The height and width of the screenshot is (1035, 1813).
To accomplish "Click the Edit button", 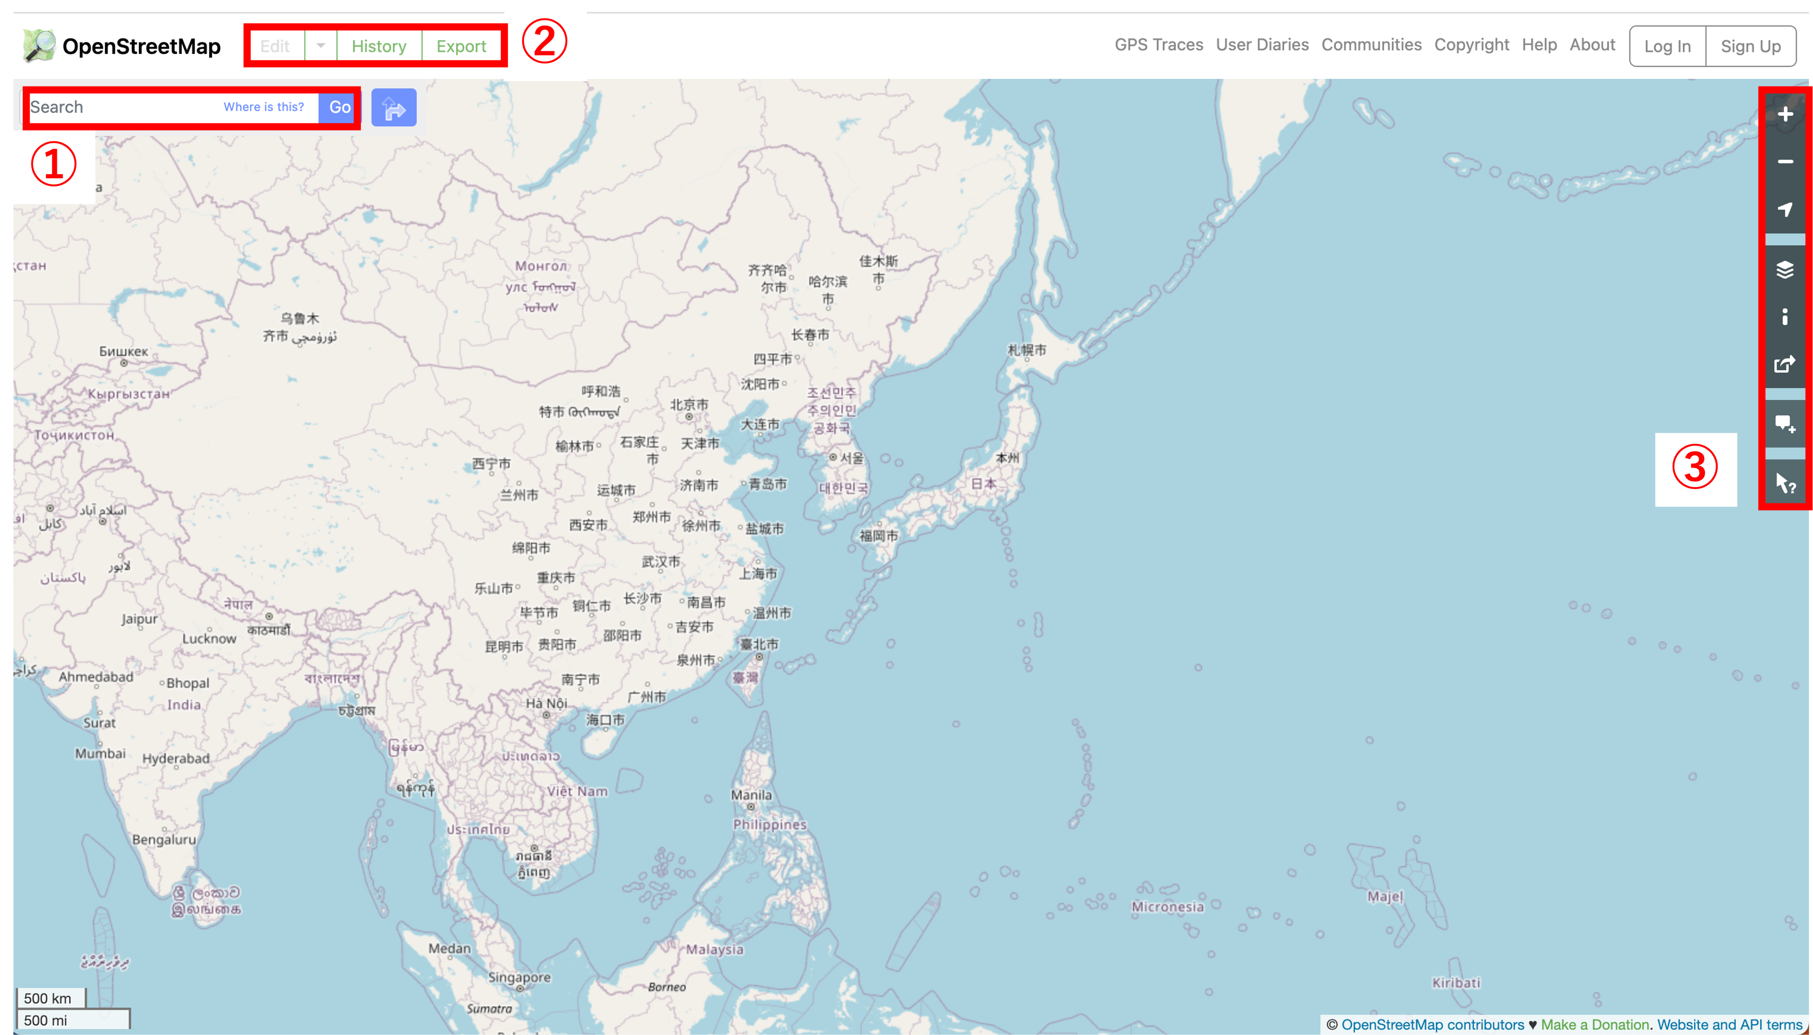I will point(275,46).
